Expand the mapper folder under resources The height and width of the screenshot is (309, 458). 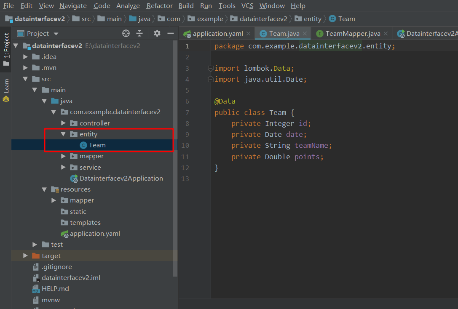pyautogui.click(x=54, y=200)
